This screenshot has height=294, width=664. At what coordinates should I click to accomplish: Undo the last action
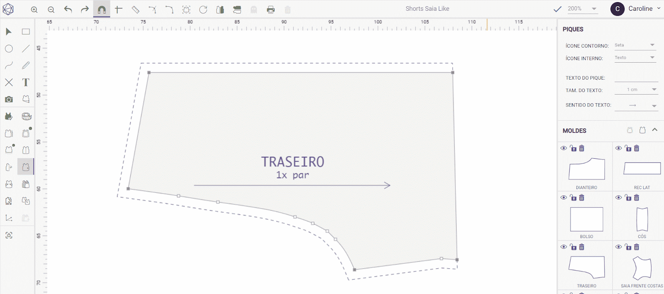(x=68, y=9)
